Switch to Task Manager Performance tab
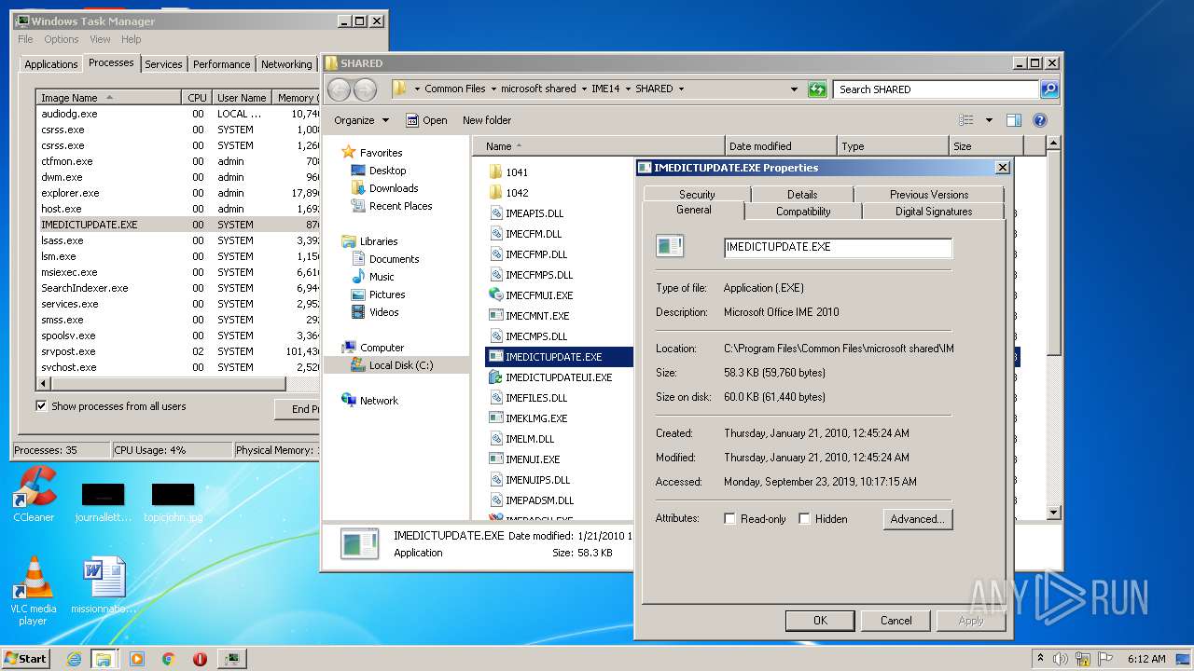1194x671 pixels. tap(222, 64)
